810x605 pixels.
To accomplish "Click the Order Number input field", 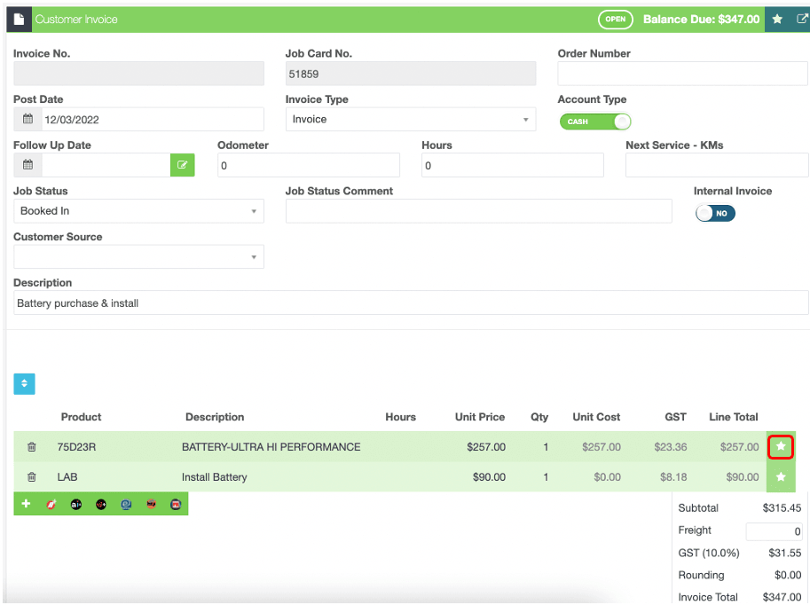I will click(682, 74).
